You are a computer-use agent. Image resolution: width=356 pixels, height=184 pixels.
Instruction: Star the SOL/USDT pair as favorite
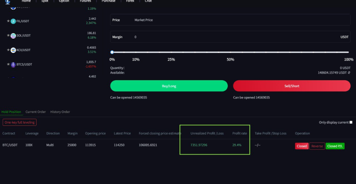coord(8,35)
